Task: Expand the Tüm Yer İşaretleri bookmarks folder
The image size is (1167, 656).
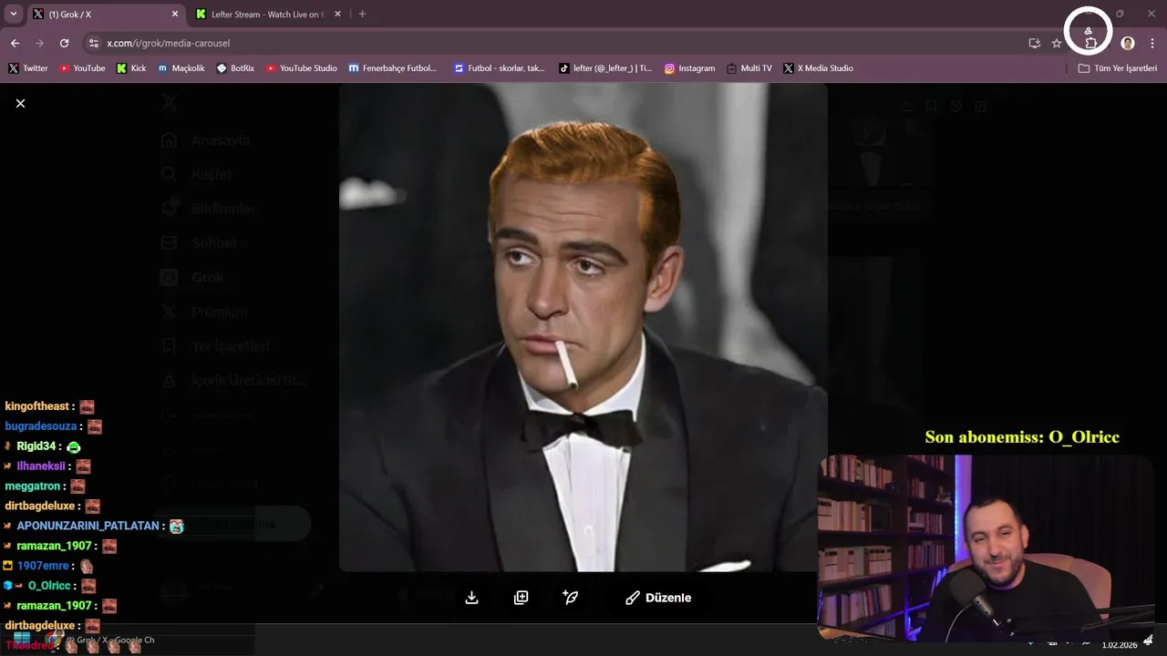Action: tap(1117, 68)
